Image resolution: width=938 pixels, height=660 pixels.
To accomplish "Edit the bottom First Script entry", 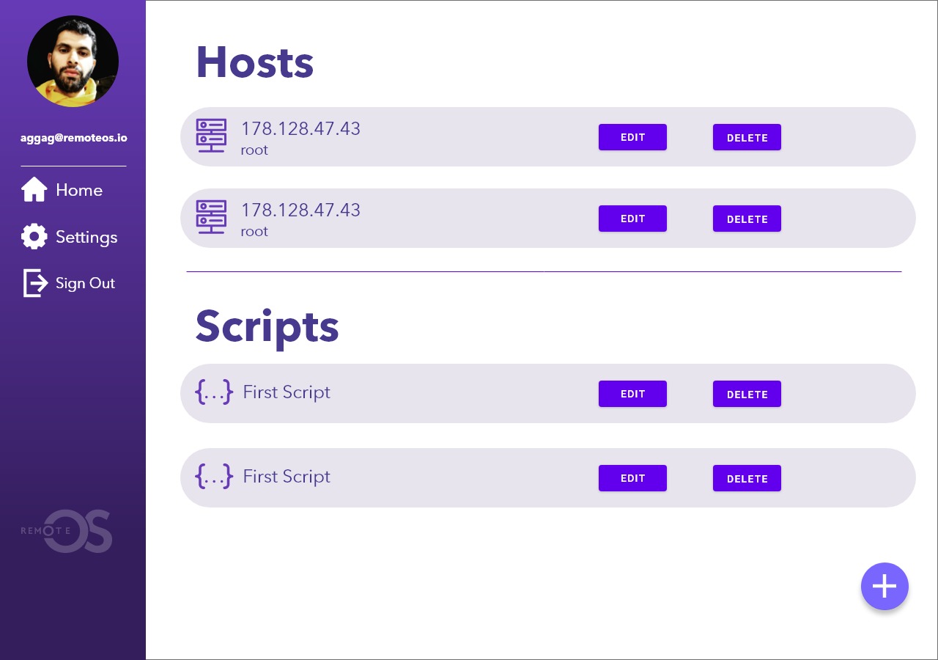I will coord(632,478).
